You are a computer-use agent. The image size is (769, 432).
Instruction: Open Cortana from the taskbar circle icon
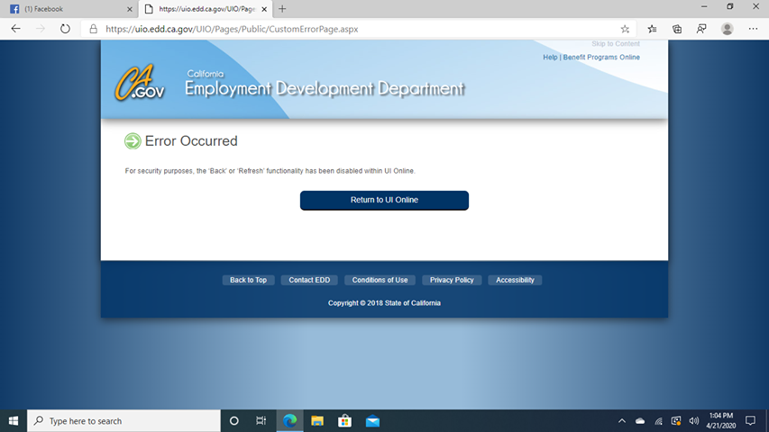pyautogui.click(x=233, y=420)
